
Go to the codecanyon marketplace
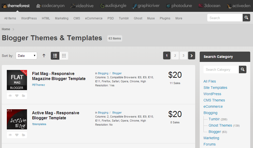[x=50, y=6]
